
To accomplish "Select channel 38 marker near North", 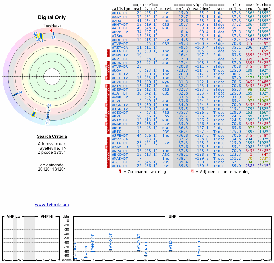I will [x=53, y=34].
